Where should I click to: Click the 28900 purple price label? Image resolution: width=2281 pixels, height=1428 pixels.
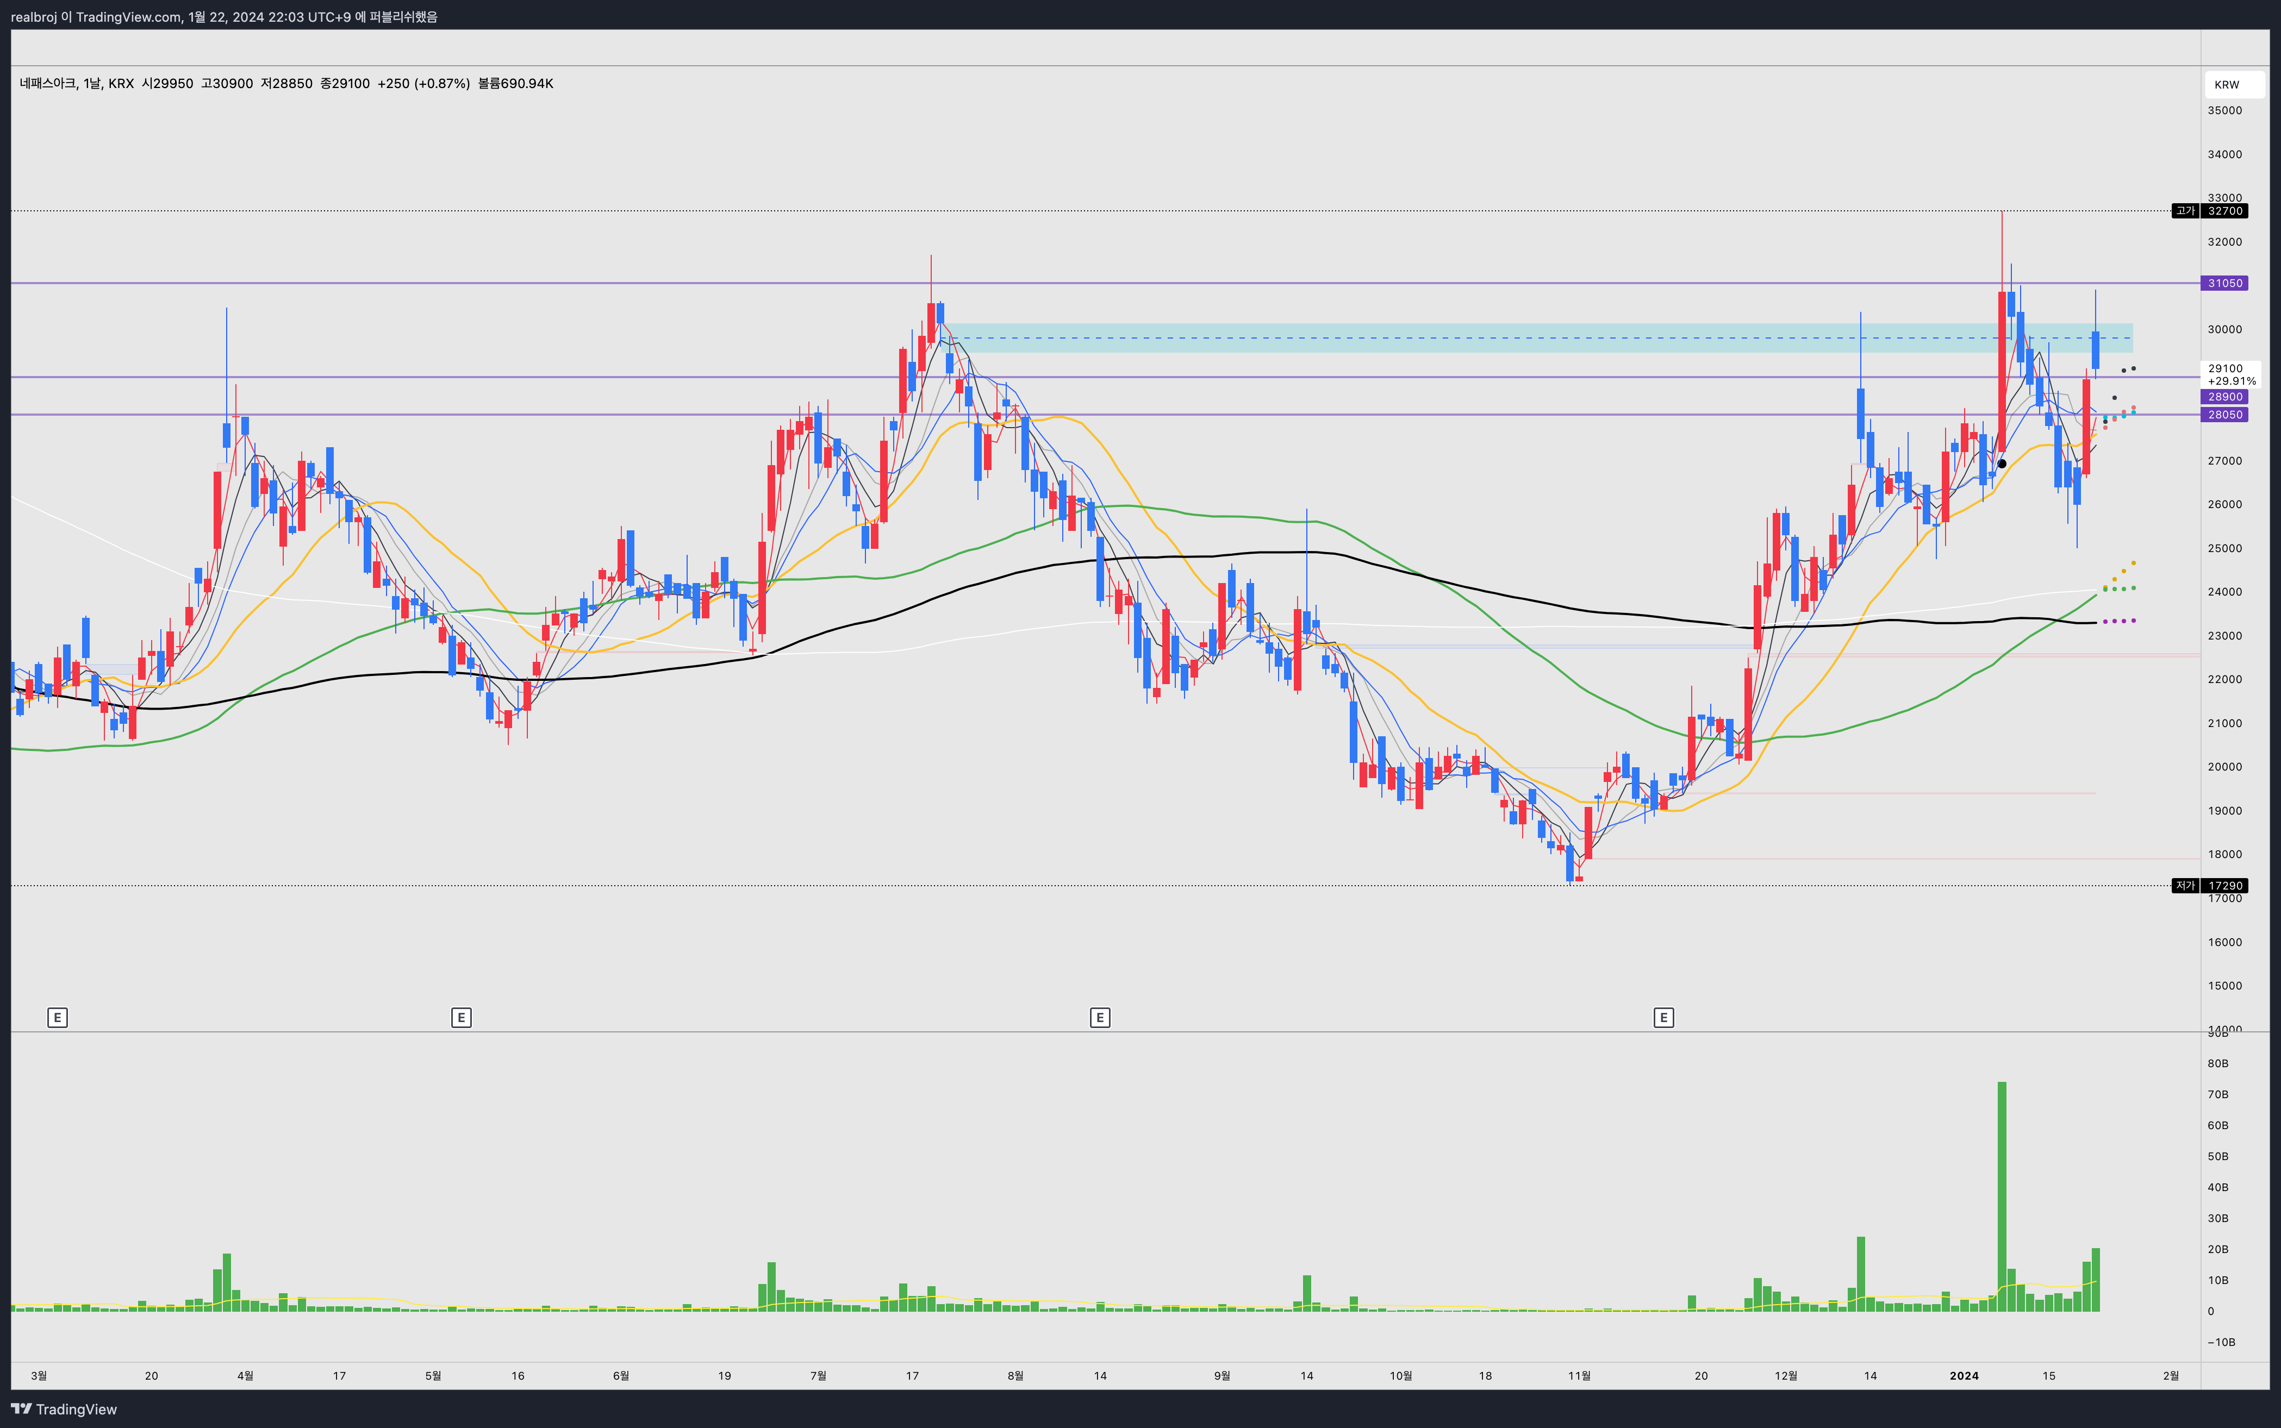2224,397
